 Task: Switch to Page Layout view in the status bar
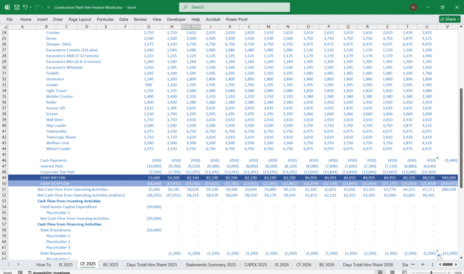[x=391, y=272]
